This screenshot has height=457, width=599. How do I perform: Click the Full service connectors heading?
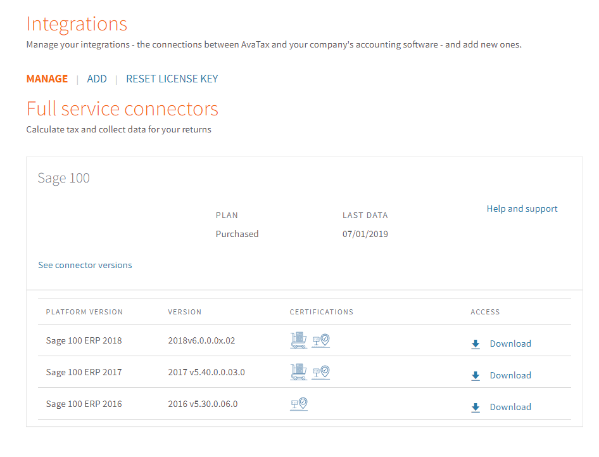(x=122, y=109)
